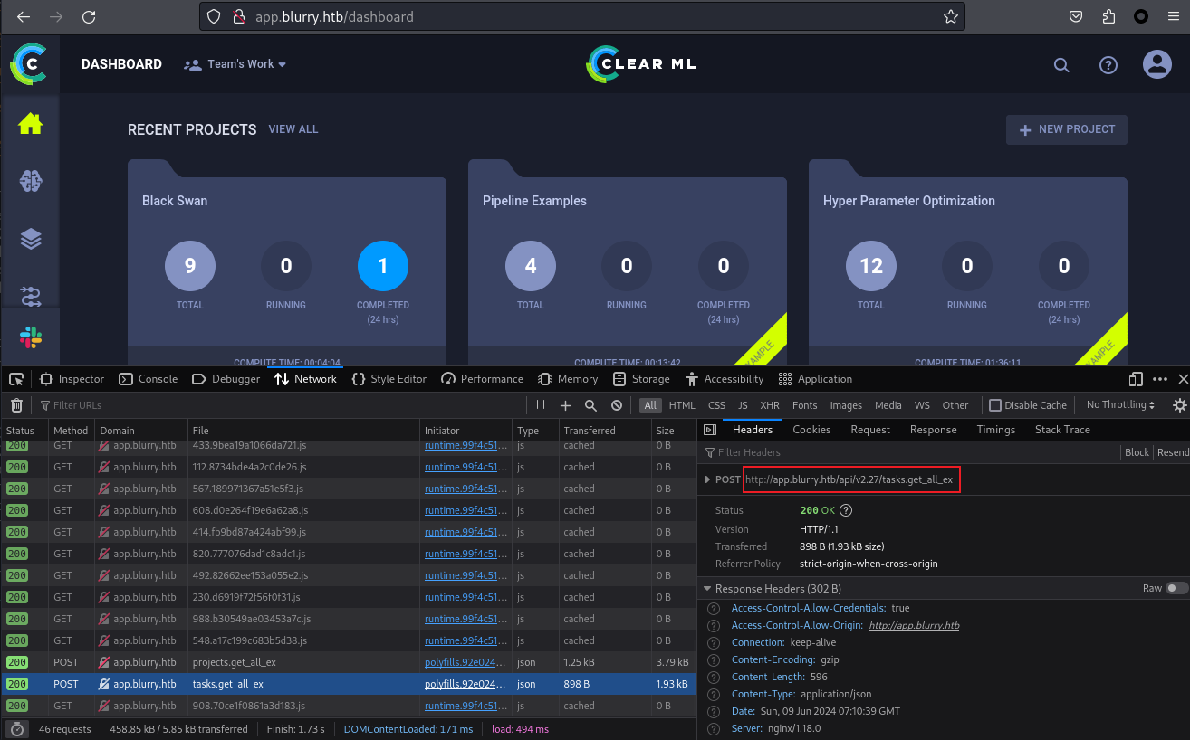Open the Pipelines icon in the sidebar
This screenshot has width=1190, height=740.
pos(30,295)
